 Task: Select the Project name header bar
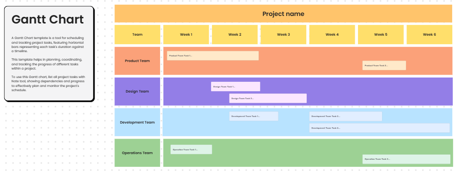[x=283, y=14]
